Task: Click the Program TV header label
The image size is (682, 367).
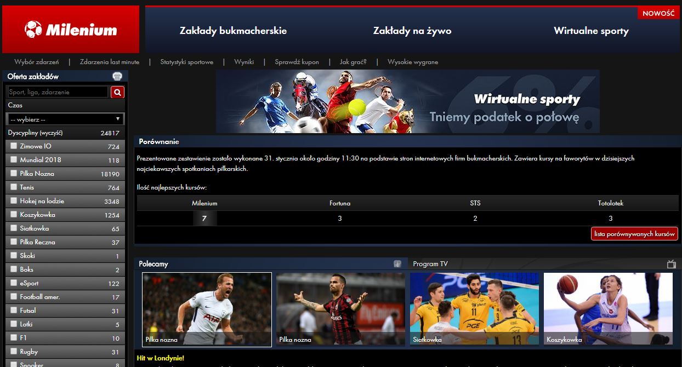Action: [x=430, y=264]
